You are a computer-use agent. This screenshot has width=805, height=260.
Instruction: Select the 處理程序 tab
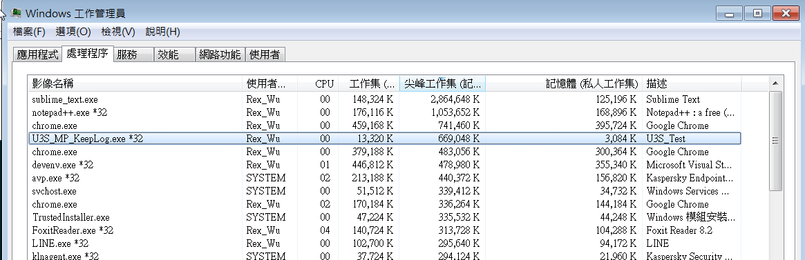(87, 54)
